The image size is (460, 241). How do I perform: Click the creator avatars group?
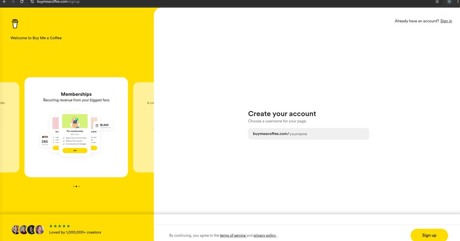pos(28,230)
